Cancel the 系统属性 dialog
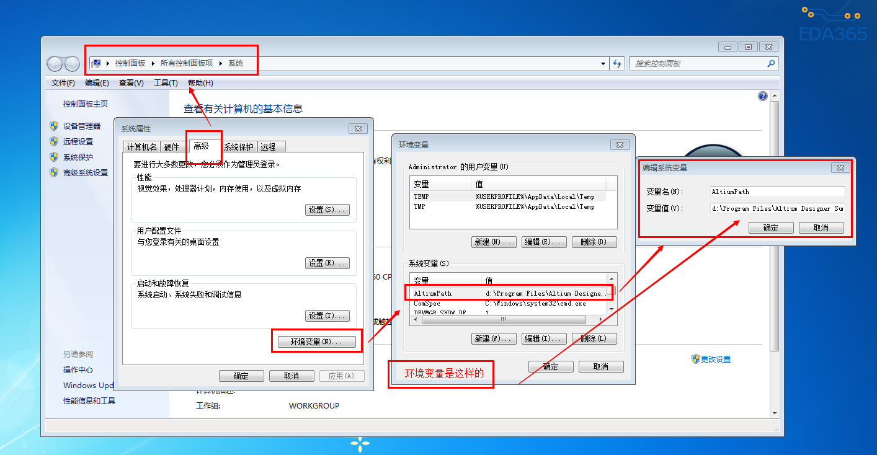This screenshot has width=877, height=455. pyautogui.click(x=292, y=376)
